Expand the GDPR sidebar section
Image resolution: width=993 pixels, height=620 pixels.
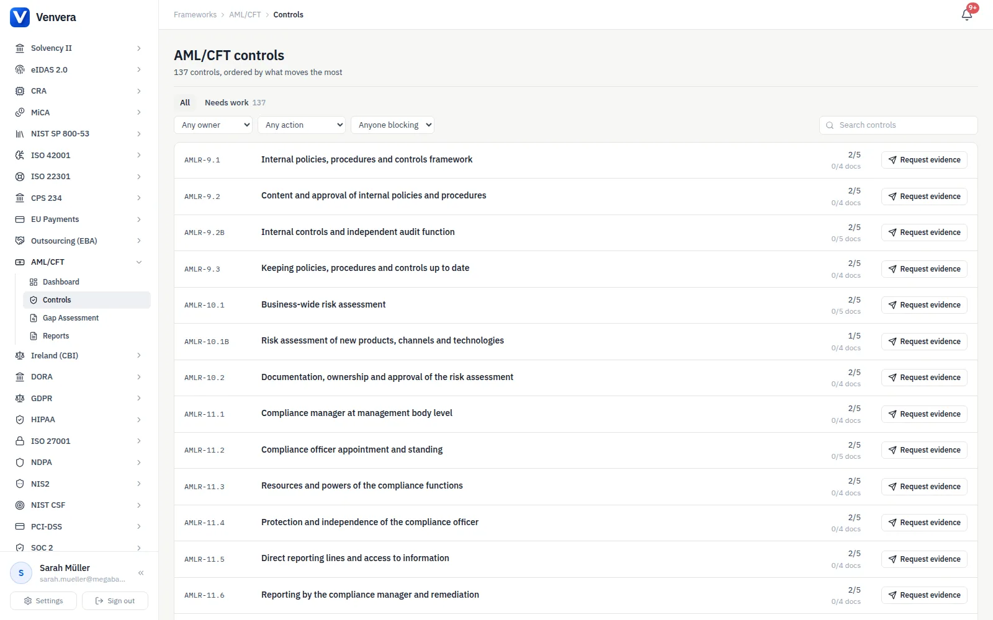pyautogui.click(x=139, y=398)
